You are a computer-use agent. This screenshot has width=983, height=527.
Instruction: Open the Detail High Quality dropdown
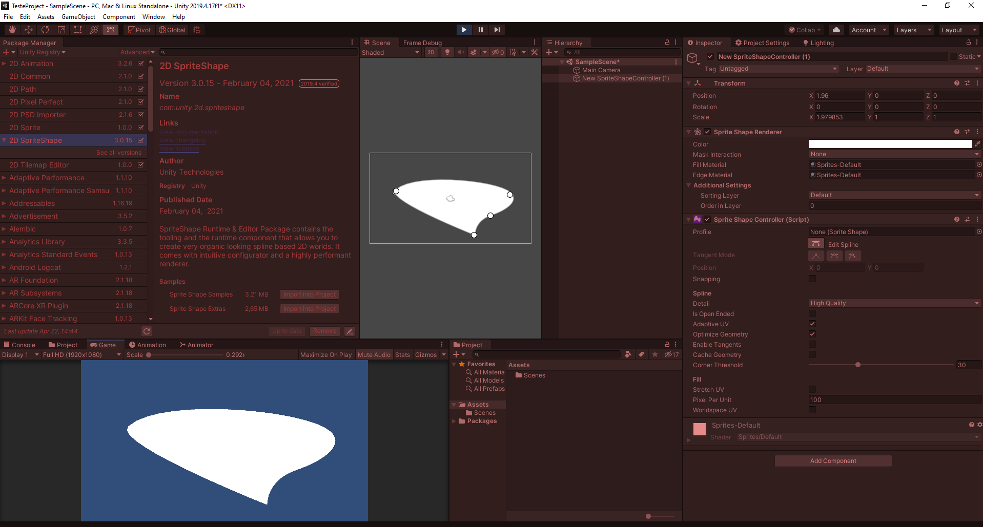(x=895, y=303)
